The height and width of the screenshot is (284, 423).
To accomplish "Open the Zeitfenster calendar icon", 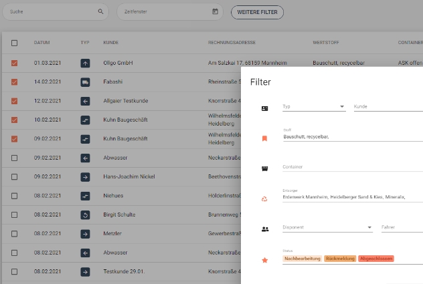I will (215, 11).
